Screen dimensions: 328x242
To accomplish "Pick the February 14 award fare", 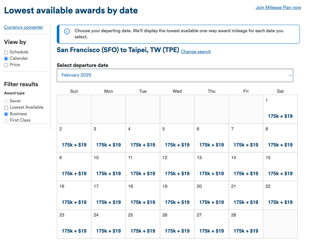I will (246, 174).
